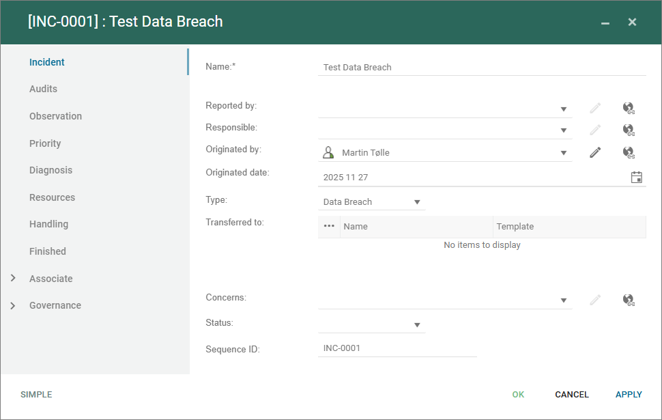Click the globe link icon for Responsible
Viewport: 662px width, 420px height.
[629, 130]
